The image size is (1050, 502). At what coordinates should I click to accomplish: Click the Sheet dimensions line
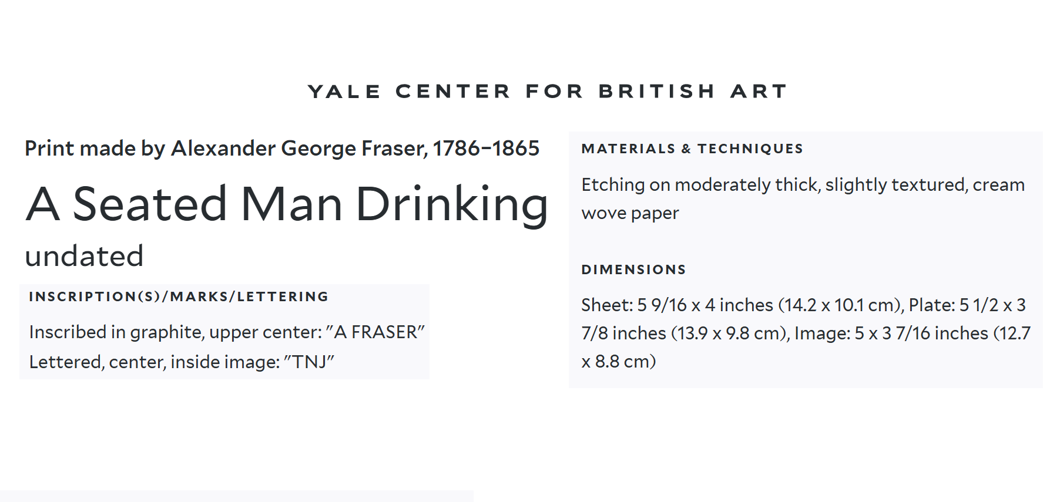743,305
